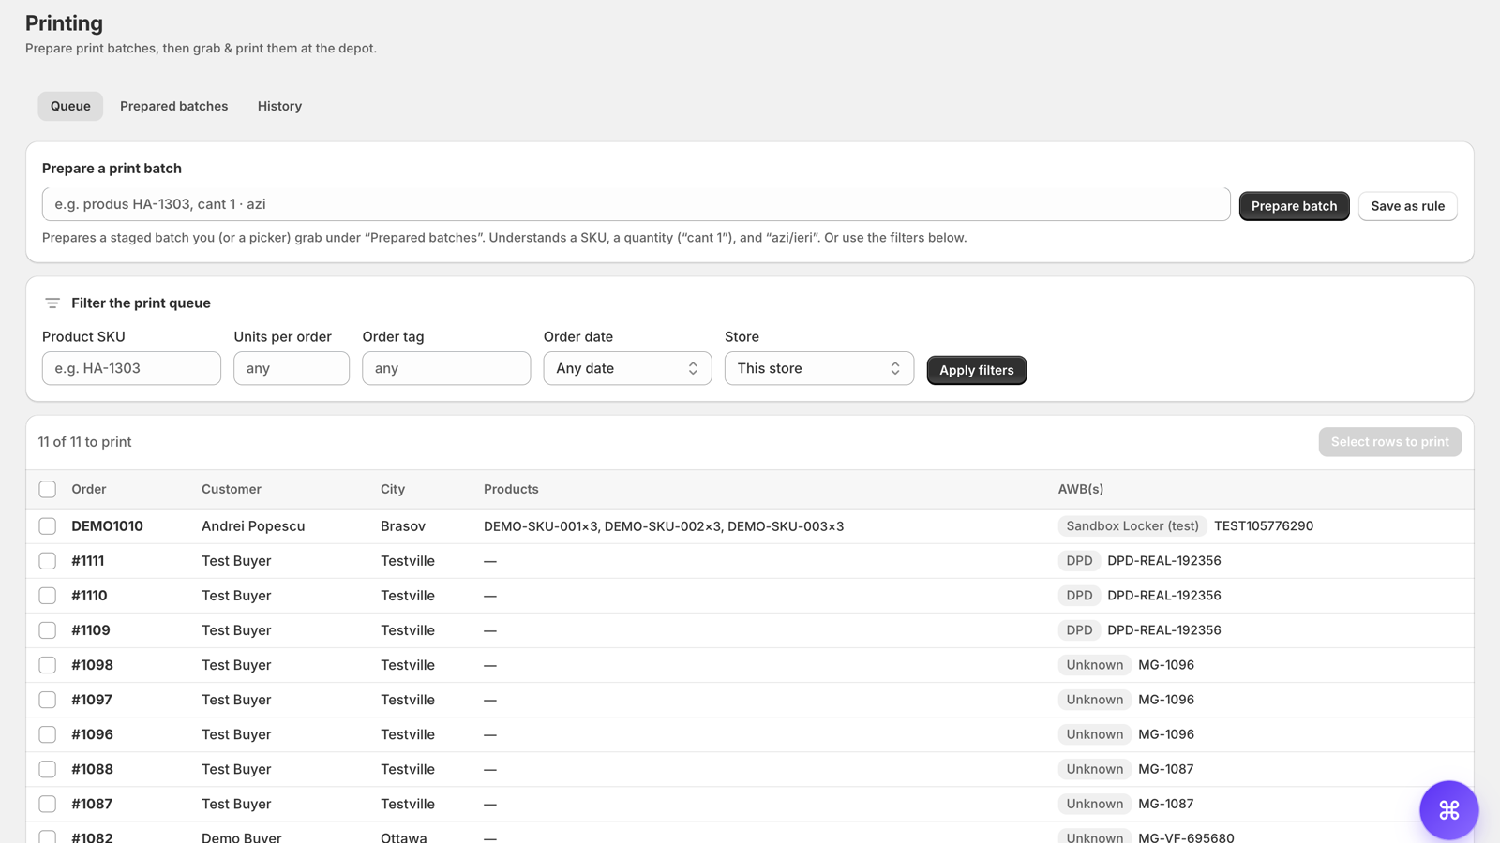This screenshot has height=843, width=1500.
Task: Click order number #1109
Action: tap(91, 630)
